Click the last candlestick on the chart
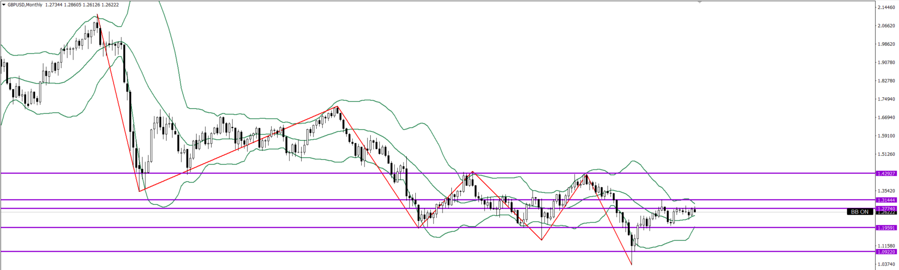 pyautogui.click(x=694, y=211)
